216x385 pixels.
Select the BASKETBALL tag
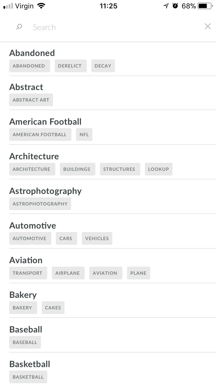pos(28,377)
